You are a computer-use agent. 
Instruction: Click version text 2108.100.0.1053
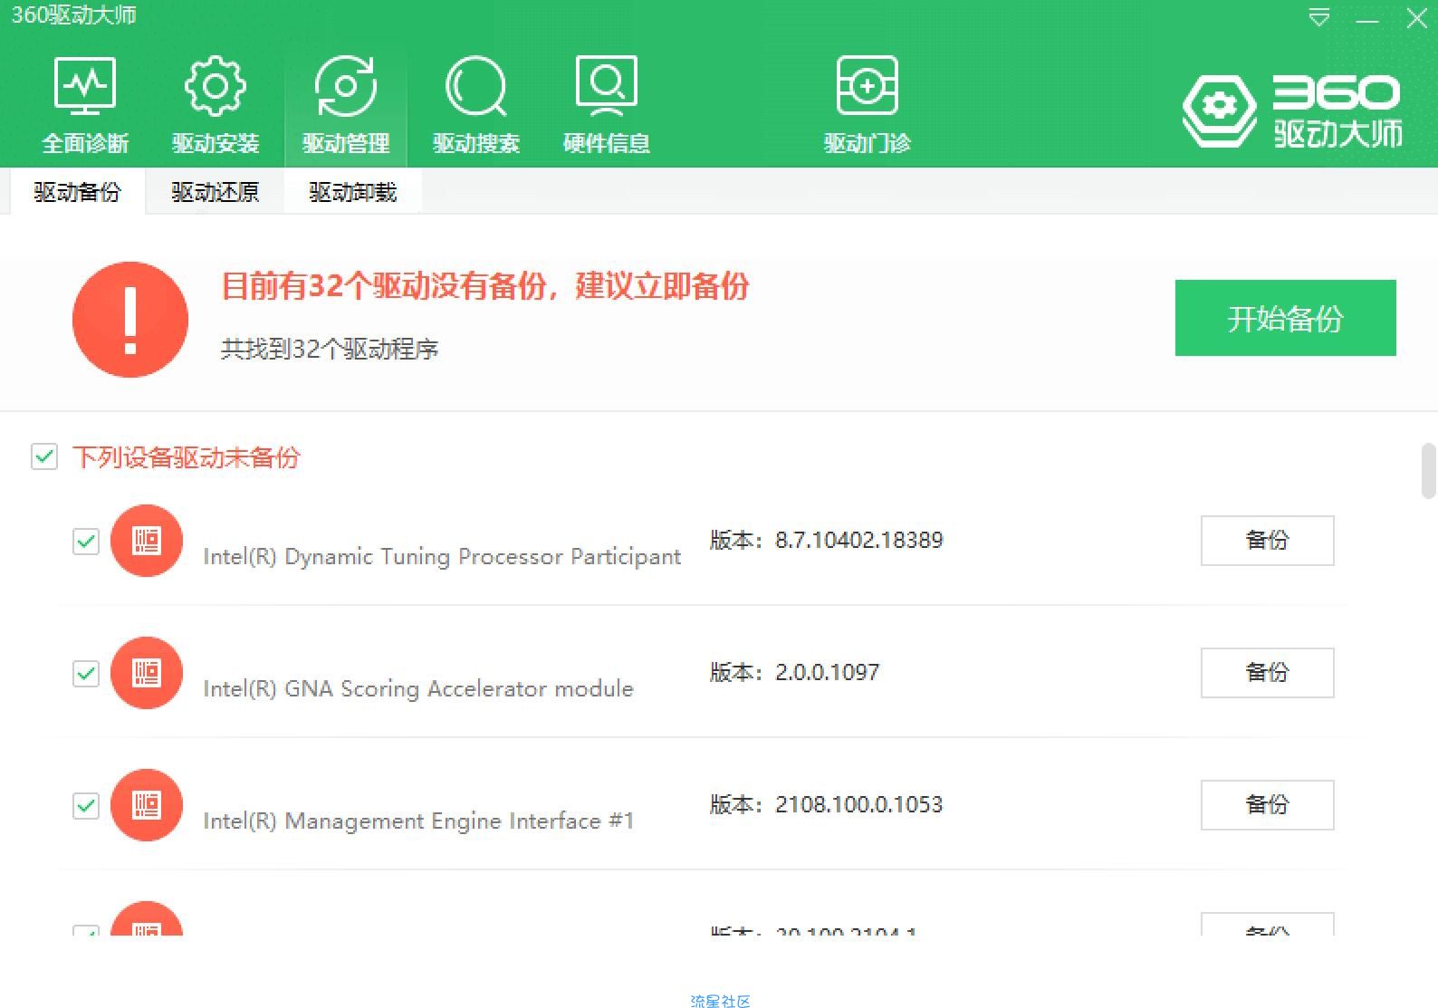coord(858,805)
